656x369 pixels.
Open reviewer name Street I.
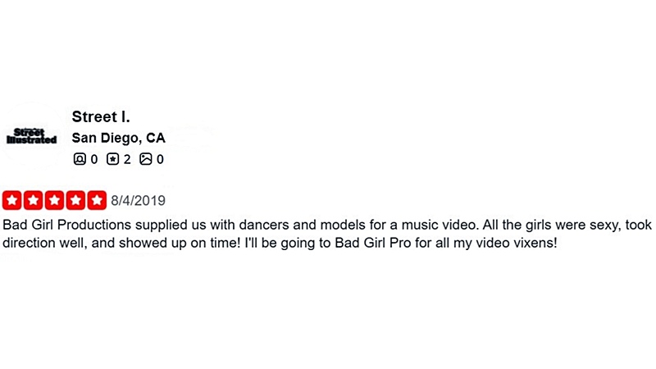point(101,117)
